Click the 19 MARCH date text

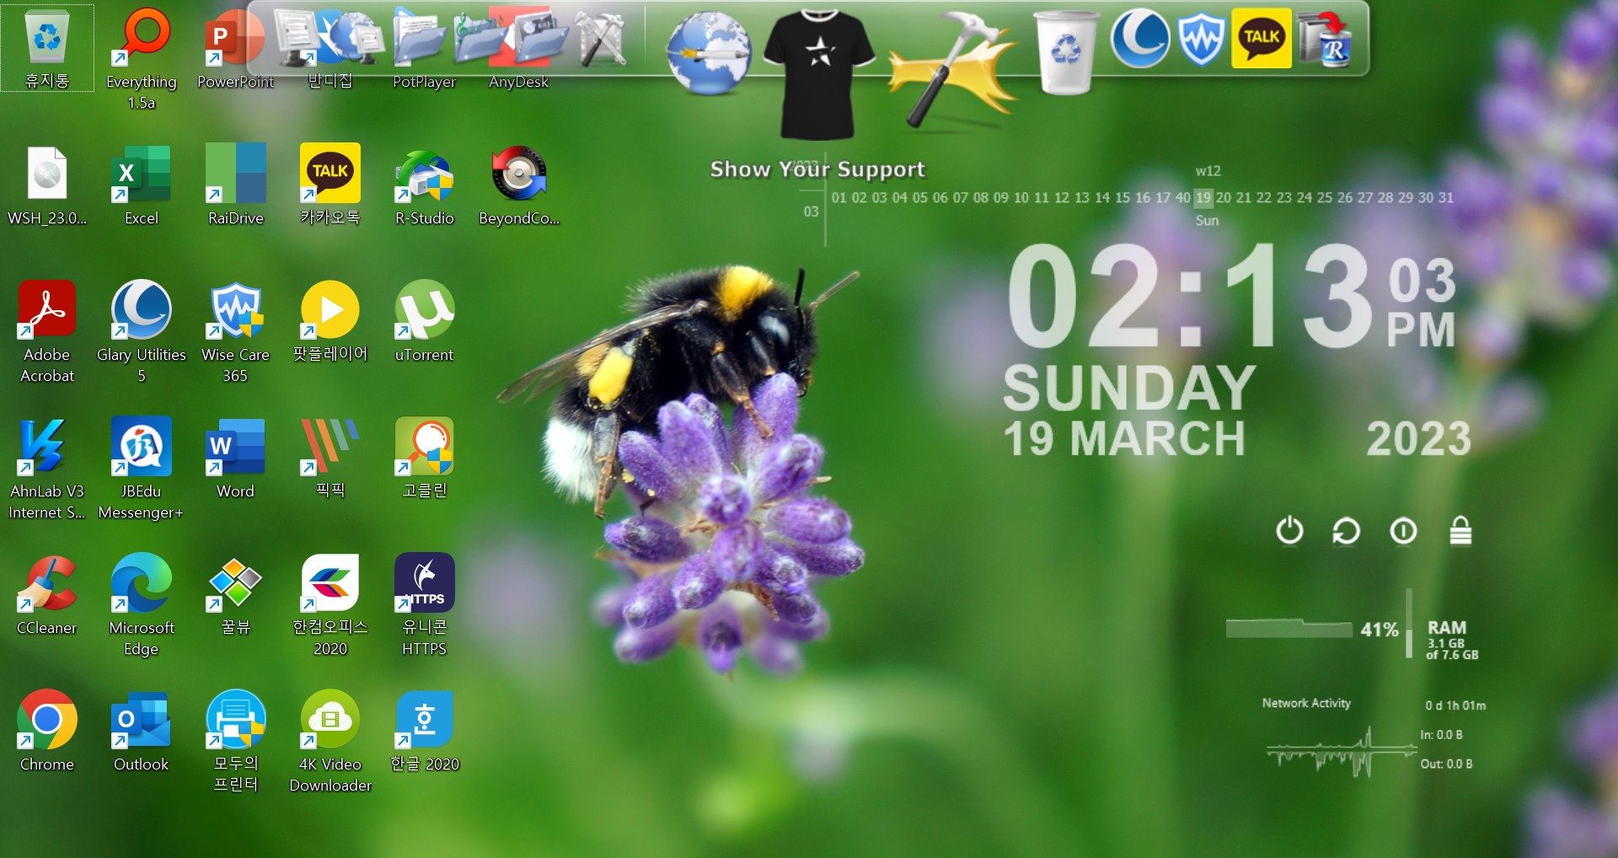click(x=1124, y=439)
